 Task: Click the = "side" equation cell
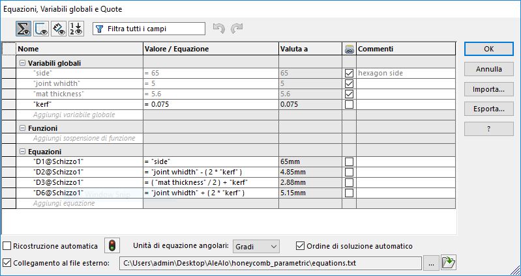211,162
